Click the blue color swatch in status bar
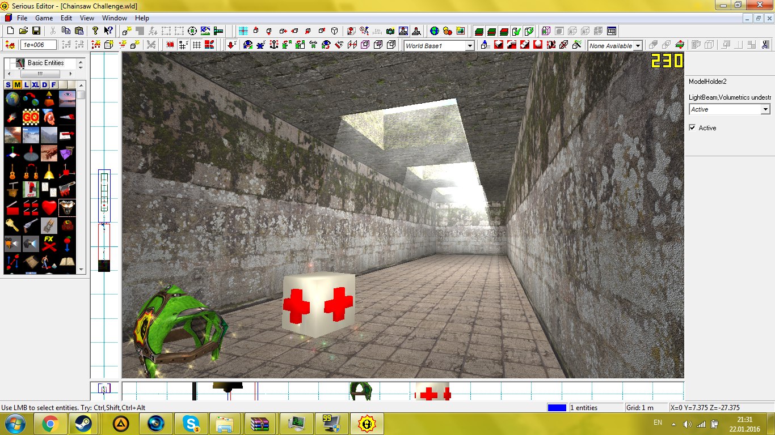The width and height of the screenshot is (775, 435). click(557, 407)
